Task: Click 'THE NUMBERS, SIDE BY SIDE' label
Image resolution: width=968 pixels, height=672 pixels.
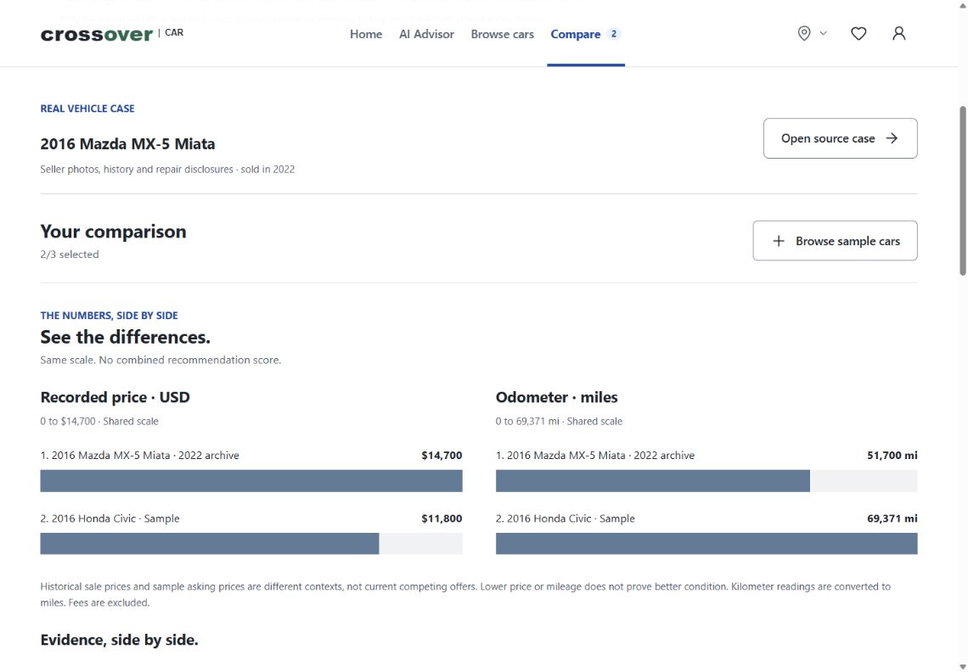Action: click(110, 316)
